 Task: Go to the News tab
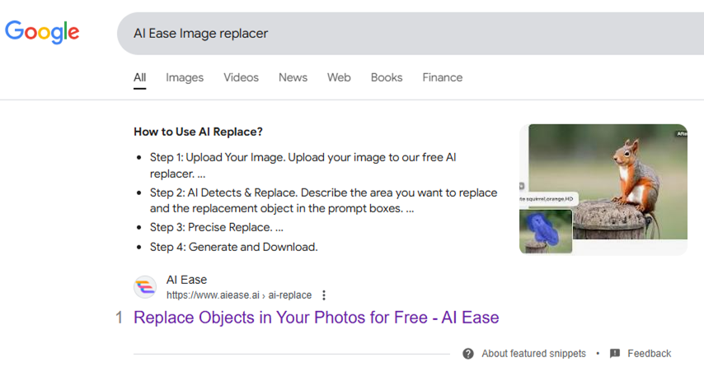[293, 77]
